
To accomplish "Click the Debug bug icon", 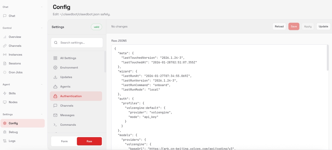I will click(x=5, y=132).
